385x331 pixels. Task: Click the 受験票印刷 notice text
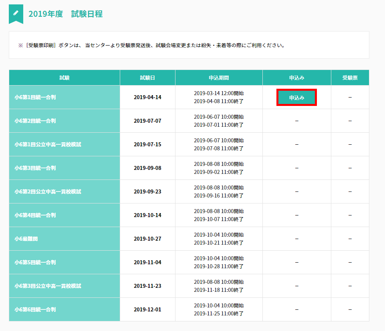152,45
